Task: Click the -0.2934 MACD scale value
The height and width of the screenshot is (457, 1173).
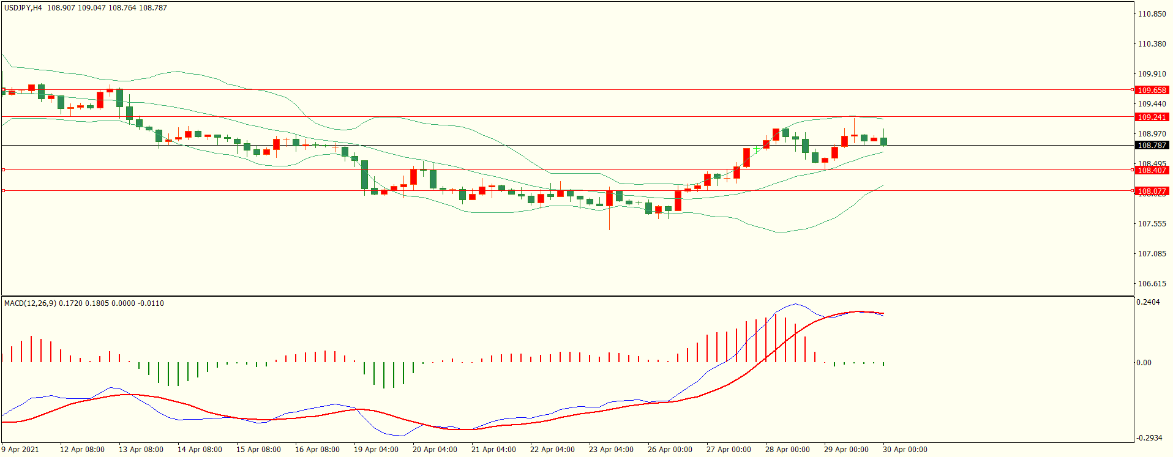Action: (x=1149, y=438)
